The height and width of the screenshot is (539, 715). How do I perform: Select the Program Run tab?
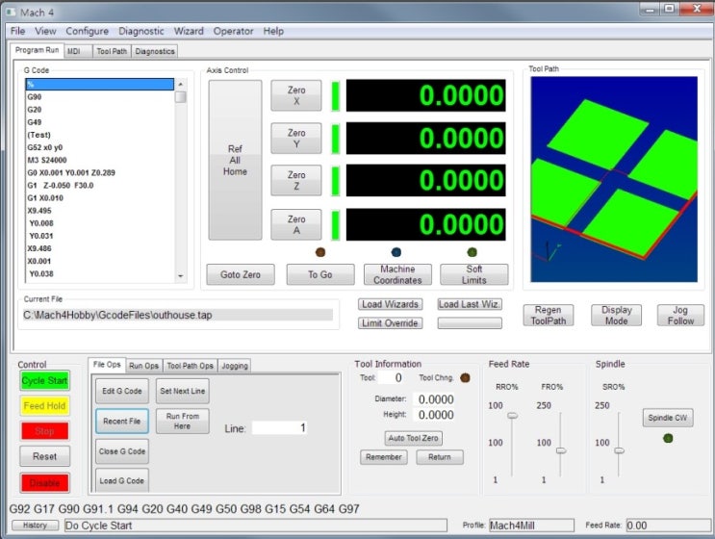tap(37, 50)
